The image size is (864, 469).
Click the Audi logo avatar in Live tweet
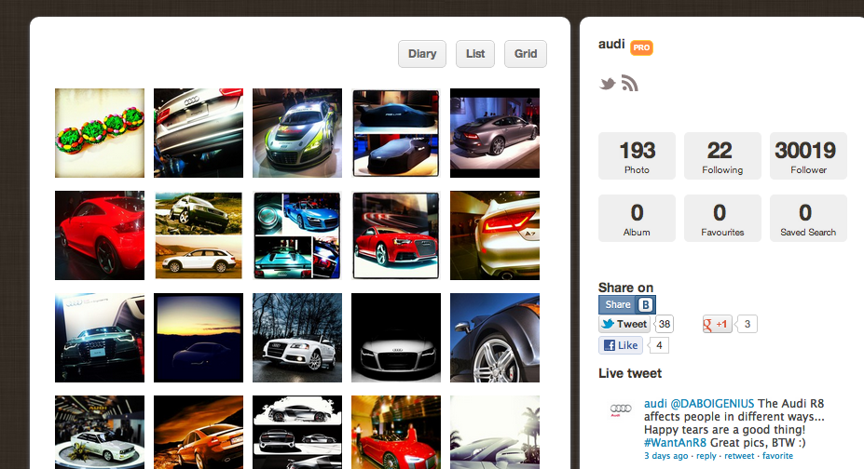[621, 409]
